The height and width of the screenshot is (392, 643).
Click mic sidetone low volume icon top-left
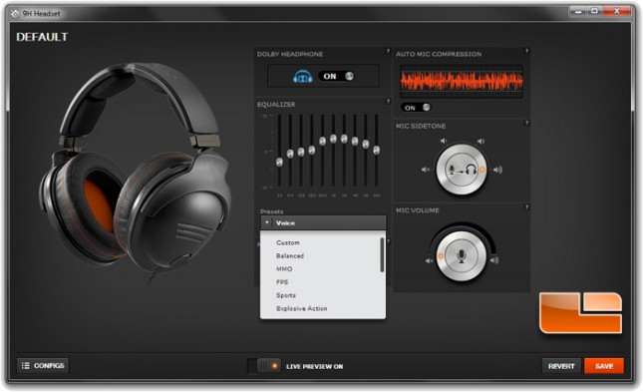click(444, 141)
